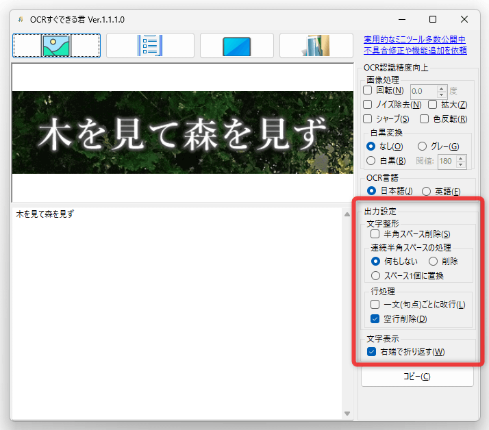Click the app icon in title bar

coord(21,20)
